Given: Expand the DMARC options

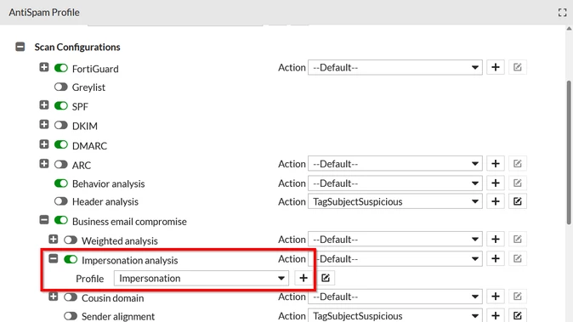Looking at the screenshot, I should point(44,144).
